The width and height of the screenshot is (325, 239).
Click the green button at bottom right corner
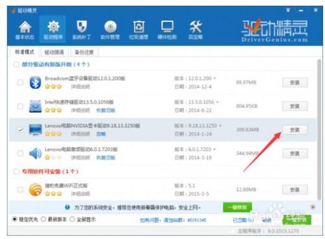pyautogui.click(x=297, y=220)
